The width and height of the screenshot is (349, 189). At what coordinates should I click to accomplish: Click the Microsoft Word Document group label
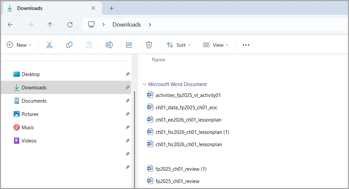tap(177, 84)
